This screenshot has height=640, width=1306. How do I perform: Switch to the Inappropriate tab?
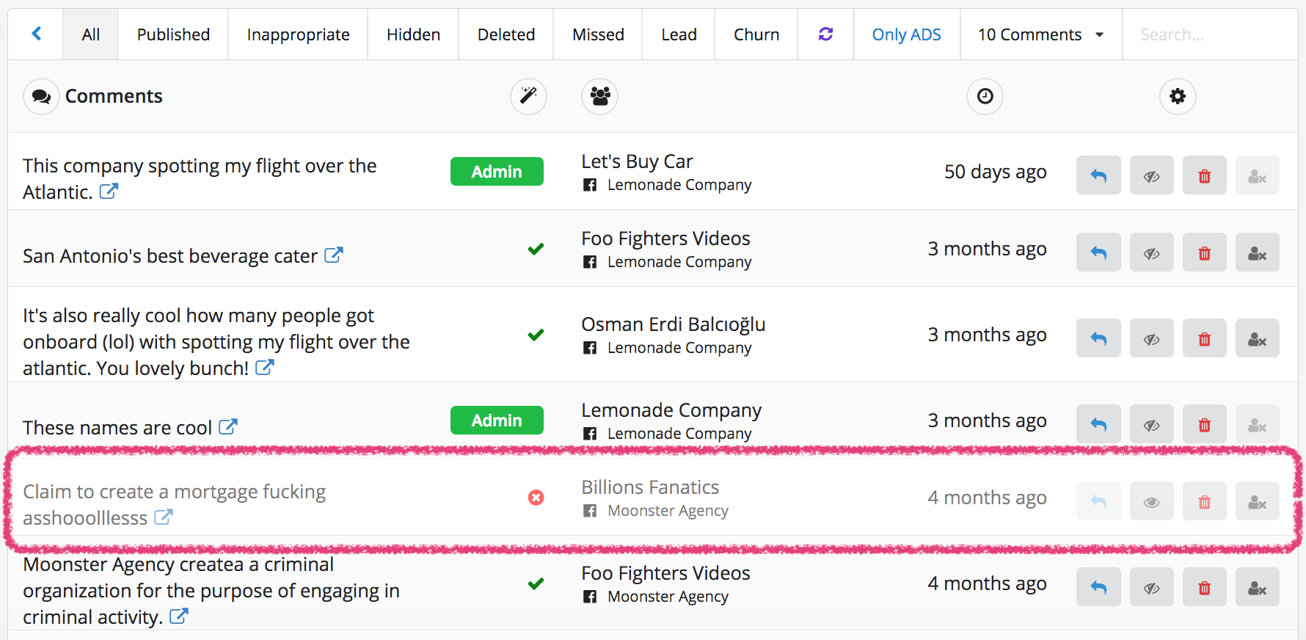point(298,34)
